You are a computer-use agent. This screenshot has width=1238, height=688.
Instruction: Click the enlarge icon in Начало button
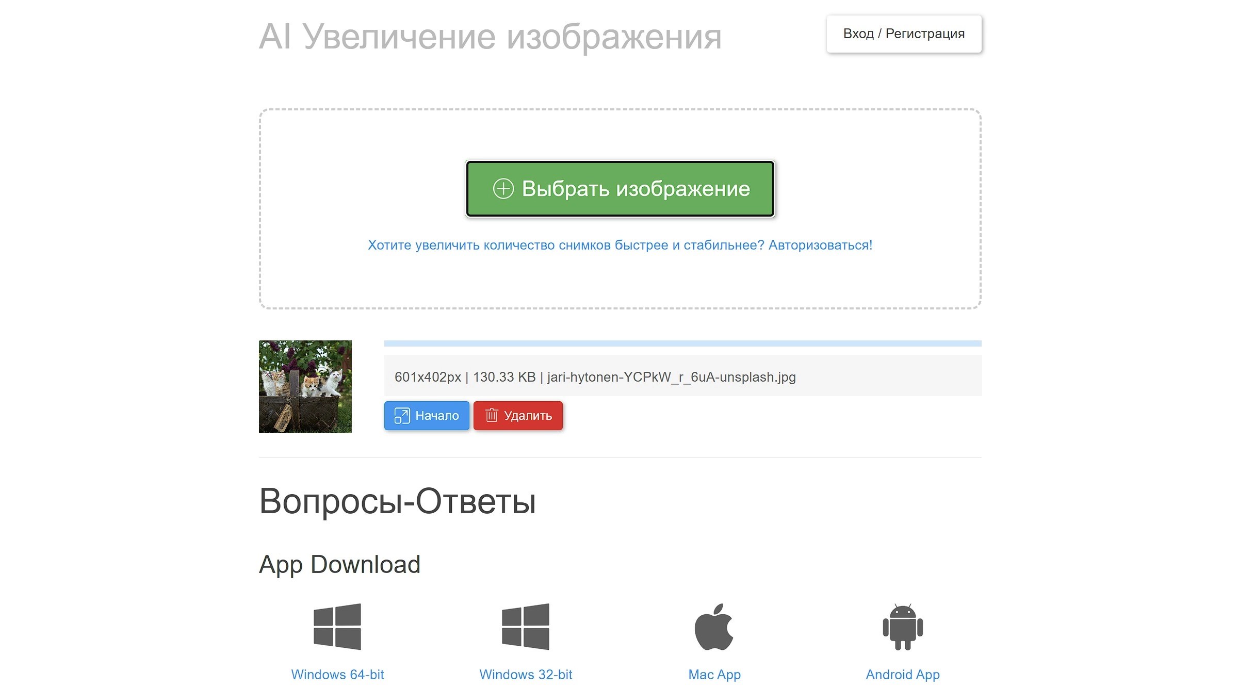[x=402, y=416]
